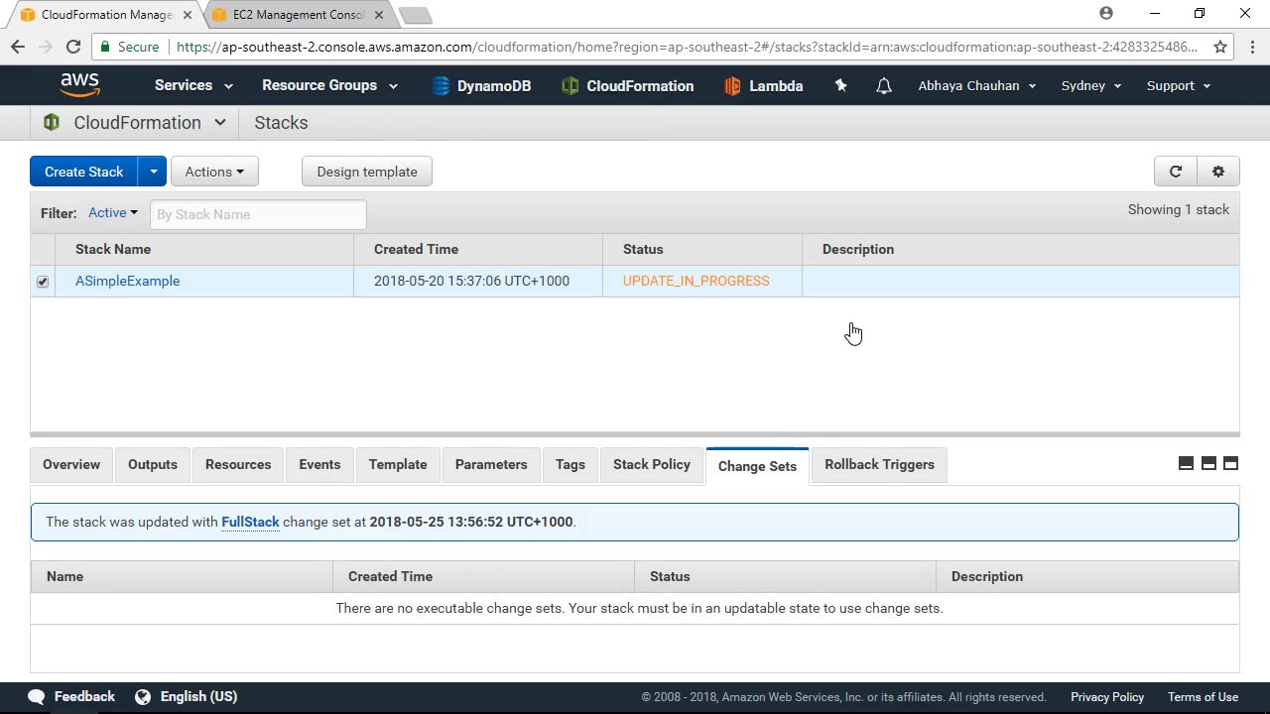Close the CloudFormation browser tab
The image size is (1270, 714).
(x=188, y=15)
